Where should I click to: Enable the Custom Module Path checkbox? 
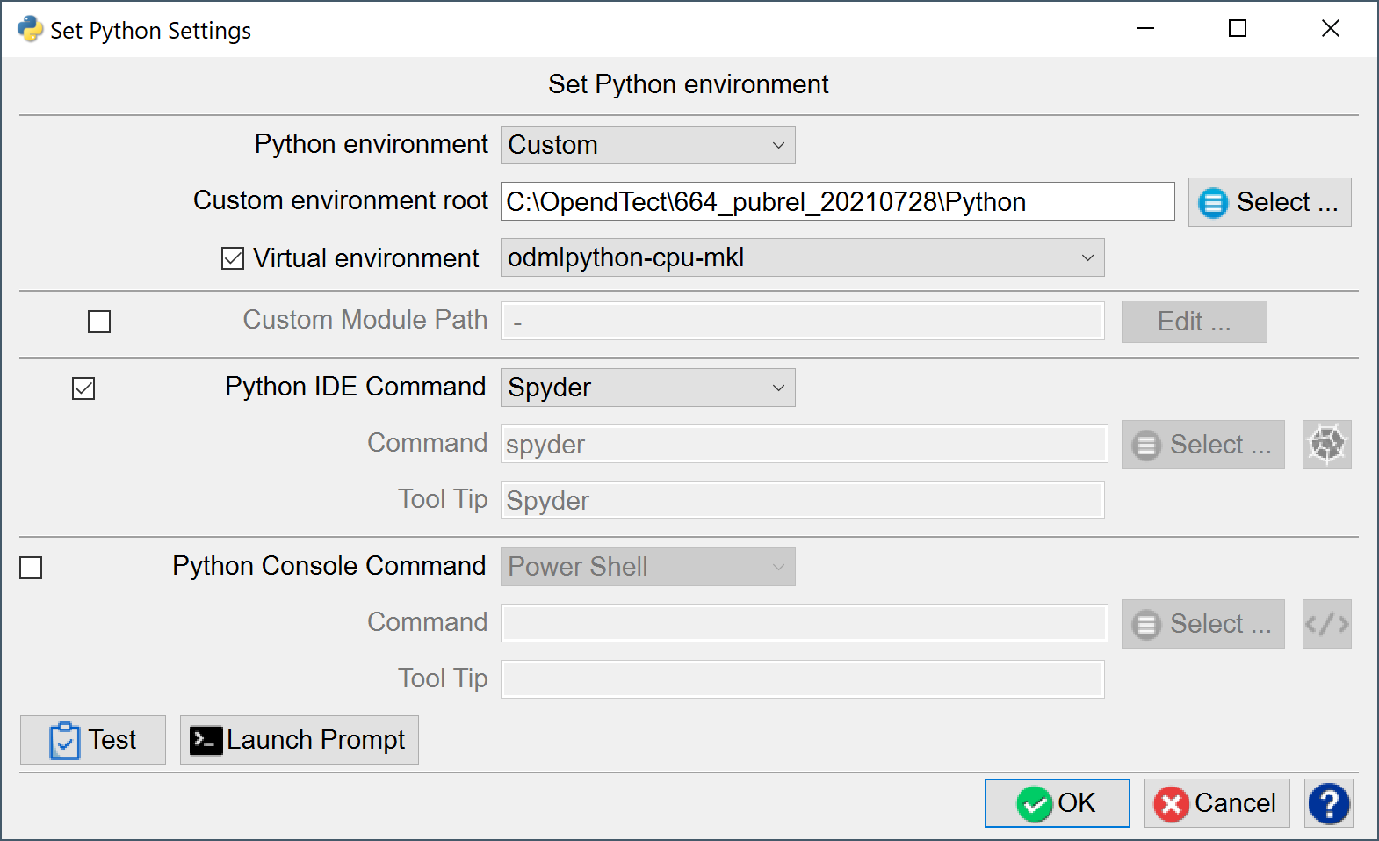coord(99,322)
